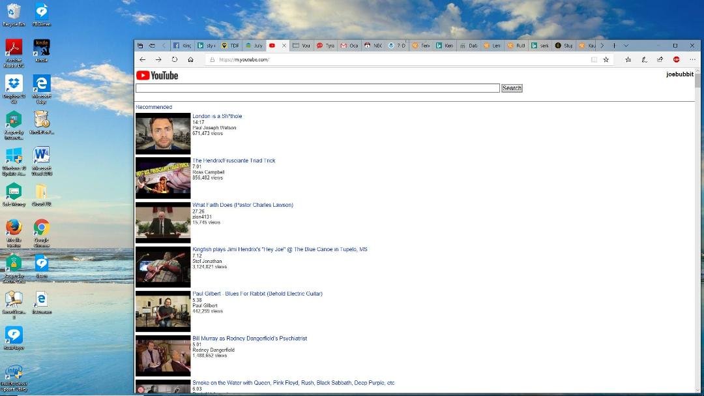704x396 pixels.
Task: Open the Recommended link
Action: click(154, 107)
